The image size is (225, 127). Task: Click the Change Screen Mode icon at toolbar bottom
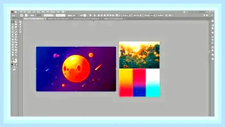coord(14,69)
